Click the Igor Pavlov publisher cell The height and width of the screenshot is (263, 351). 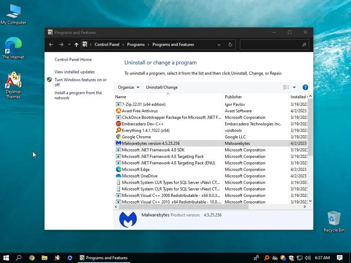[235, 104]
